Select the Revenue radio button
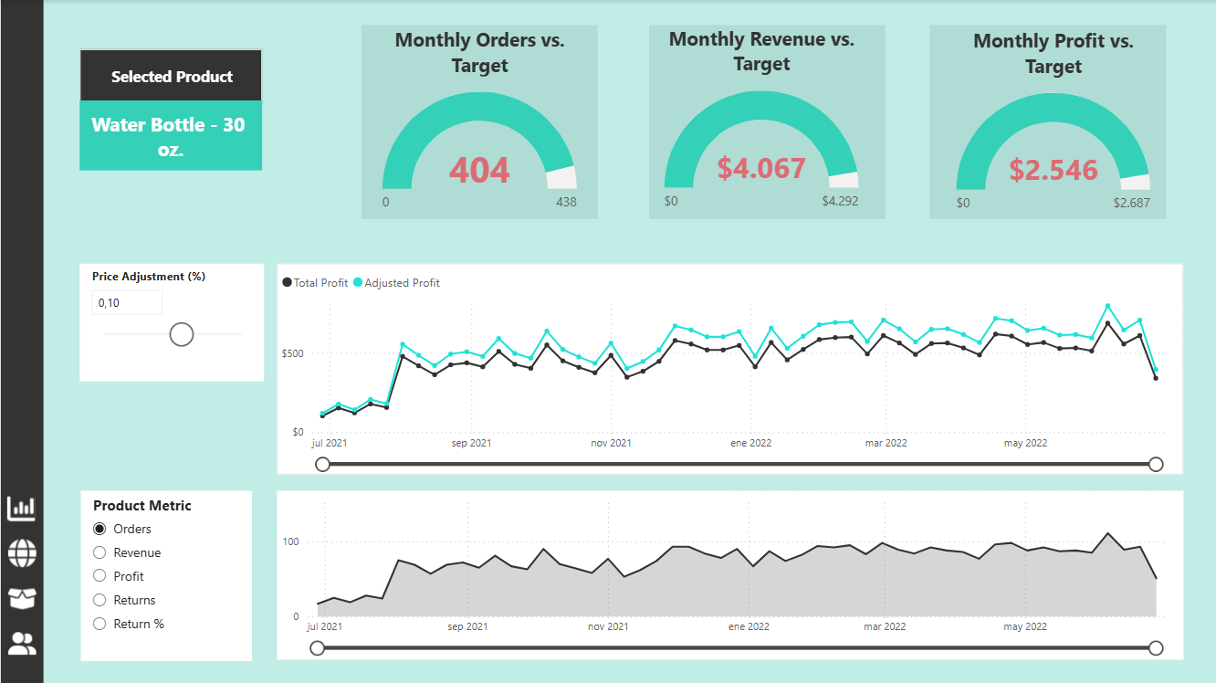This screenshot has height=683, width=1216. coord(100,552)
